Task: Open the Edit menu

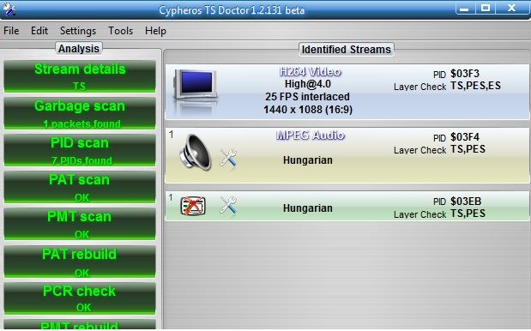Action: [x=39, y=31]
